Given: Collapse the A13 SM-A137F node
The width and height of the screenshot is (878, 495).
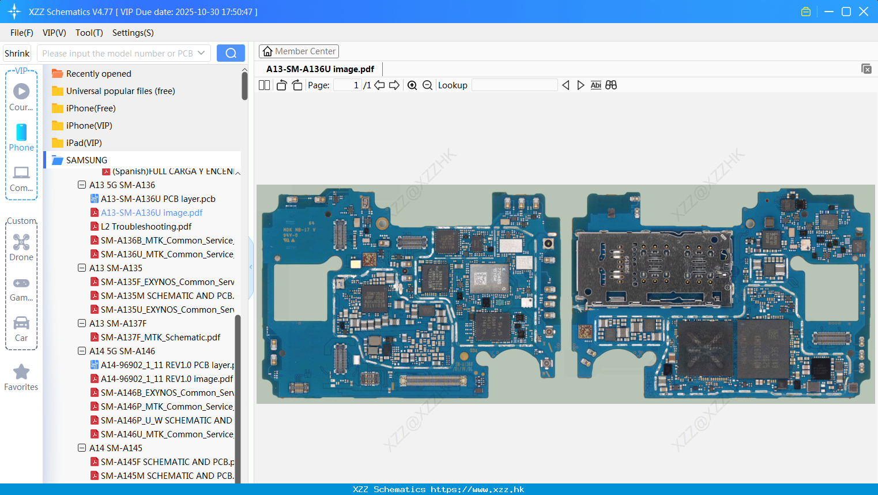Looking at the screenshot, I should 82,323.
